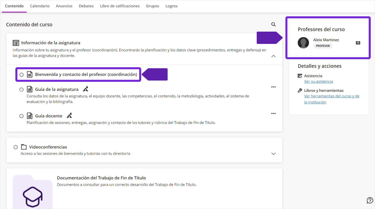The image size is (375, 209).
Task: Click the accessibility icon beside Guía docente
Action: coord(69,116)
